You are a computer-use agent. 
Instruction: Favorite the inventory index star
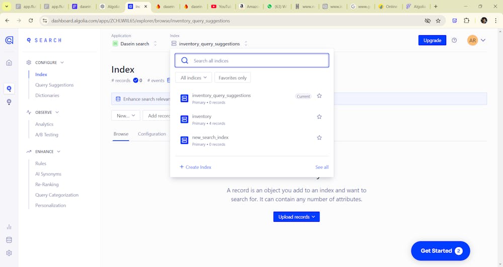(x=319, y=117)
